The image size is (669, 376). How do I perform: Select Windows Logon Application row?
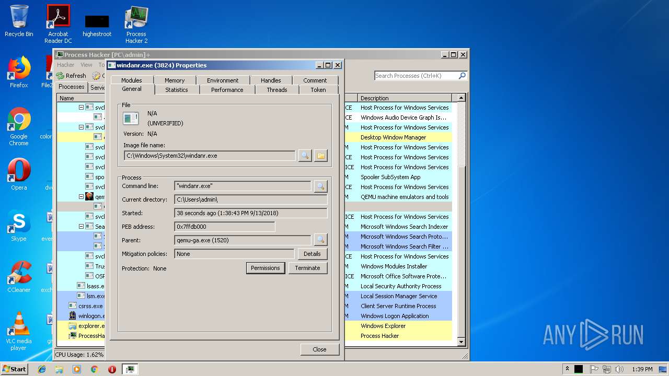pos(395,316)
